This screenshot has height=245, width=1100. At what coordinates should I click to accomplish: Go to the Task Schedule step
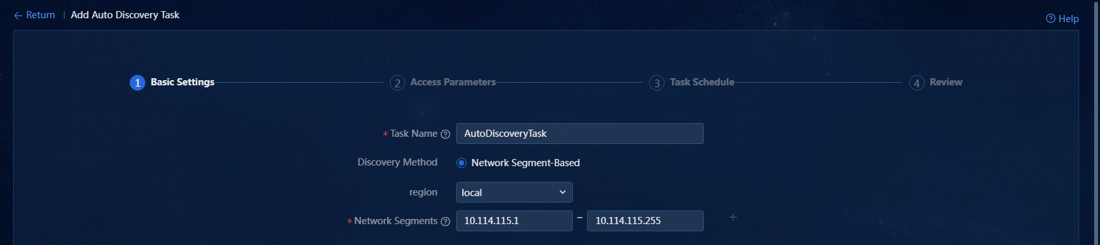click(702, 82)
